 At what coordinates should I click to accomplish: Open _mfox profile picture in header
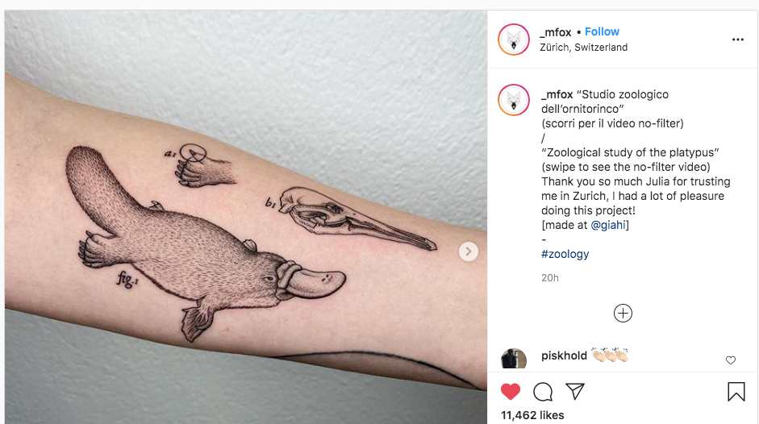point(514,39)
